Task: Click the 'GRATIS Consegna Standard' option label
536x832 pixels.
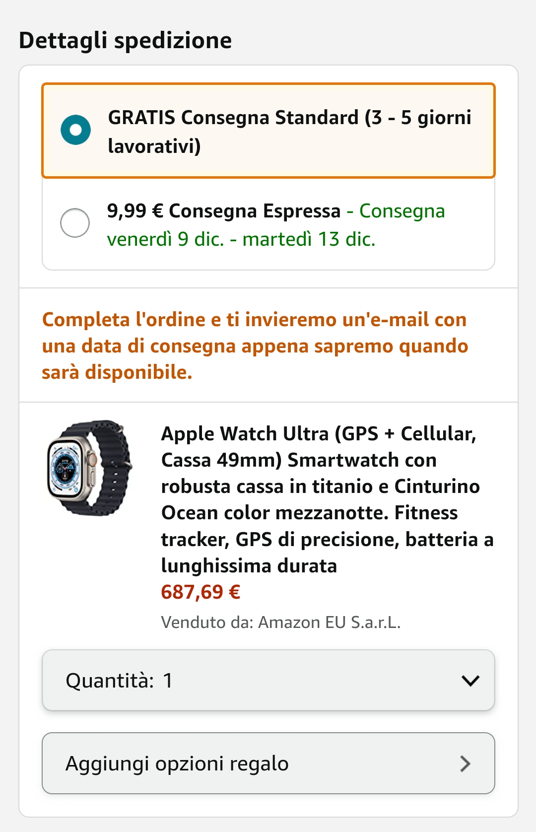Action: point(233,118)
